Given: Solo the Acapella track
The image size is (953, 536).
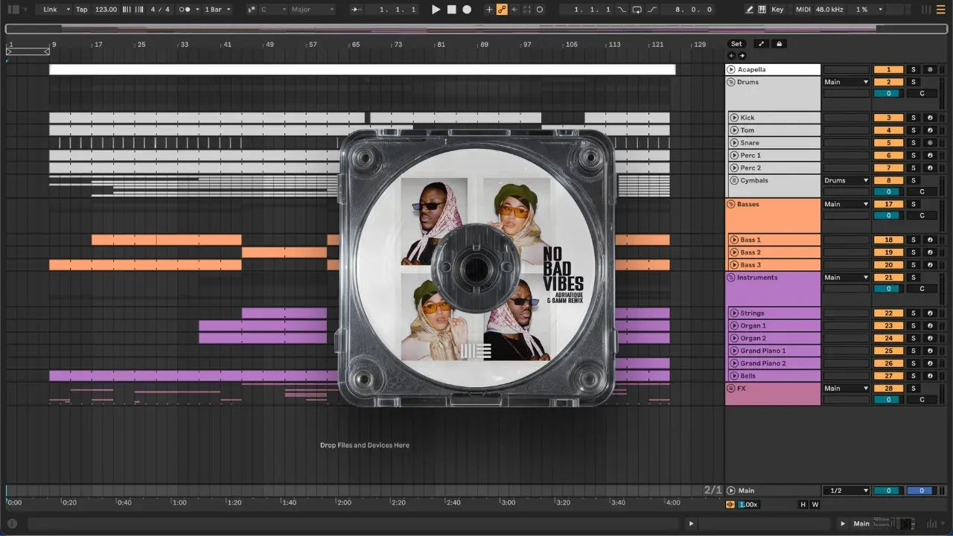Looking at the screenshot, I should (914, 69).
